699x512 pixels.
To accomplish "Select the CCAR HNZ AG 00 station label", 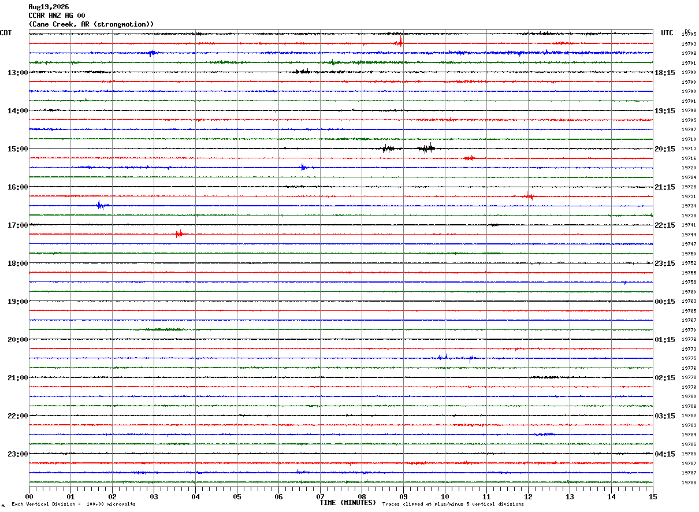I will point(57,16).
